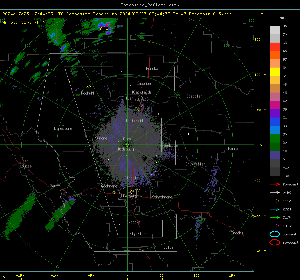The width and height of the screenshot is (300, 280).
Task: Click the green 31JP arrow legend icon
Action: [275, 217]
